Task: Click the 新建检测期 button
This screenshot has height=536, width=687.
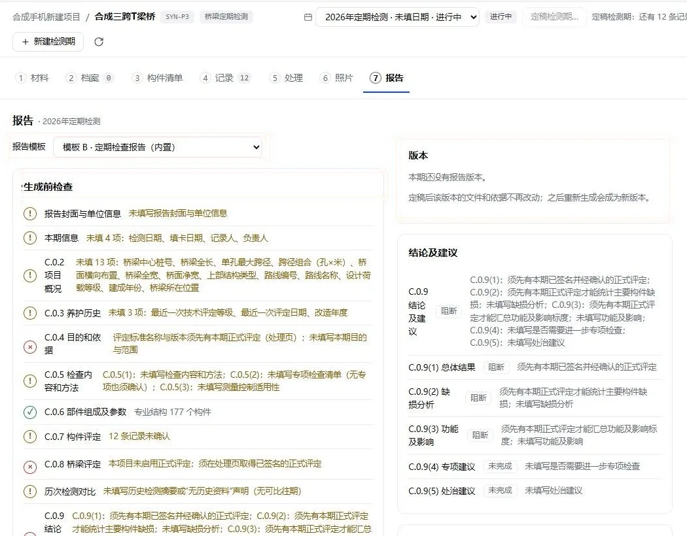Action: tap(48, 42)
